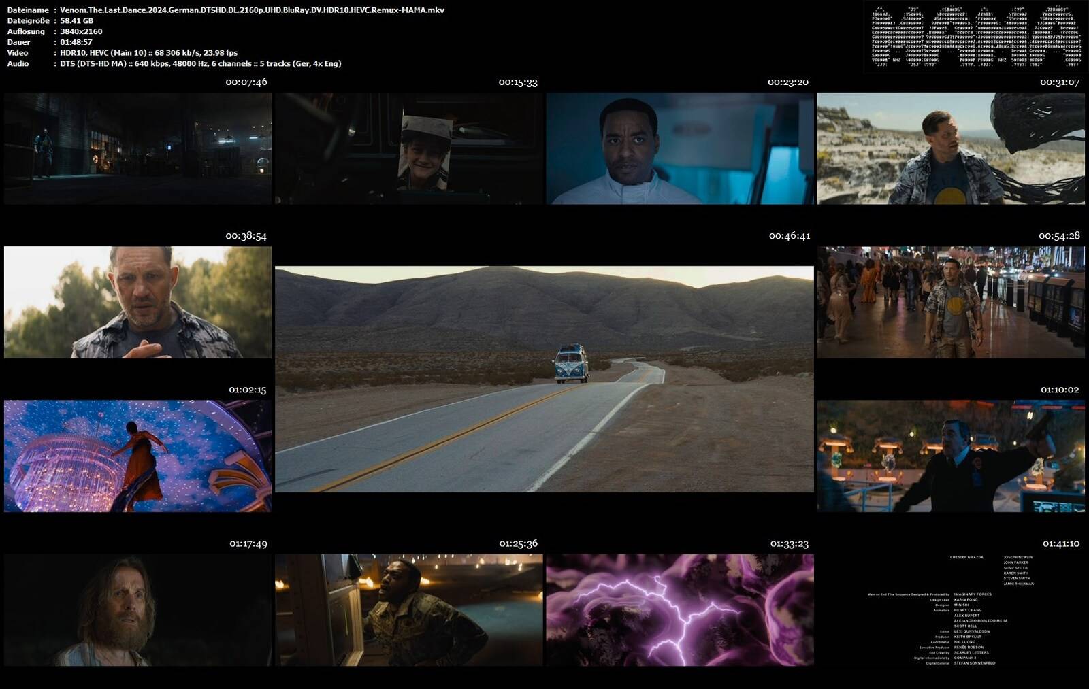
Task: Open the chandelier thumbnail at 01:02:15
Action: pyautogui.click(x=137, y=456)
